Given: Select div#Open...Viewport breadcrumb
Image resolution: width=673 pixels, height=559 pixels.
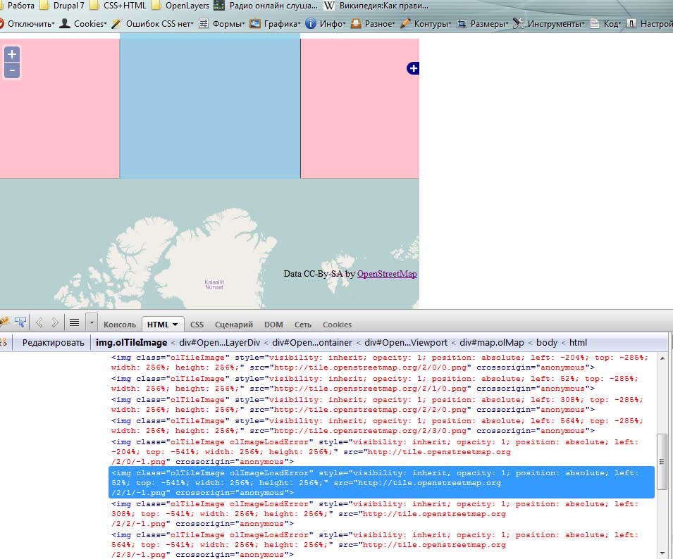Looking at the screenshot, I should [406, 343].
